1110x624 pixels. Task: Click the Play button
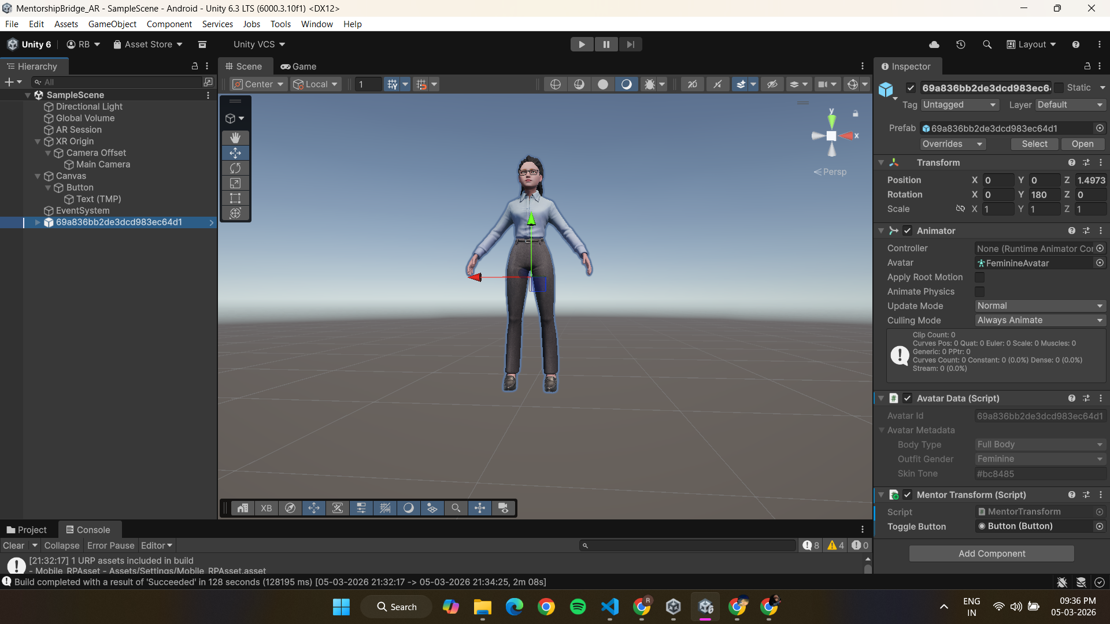coord(582,44)
